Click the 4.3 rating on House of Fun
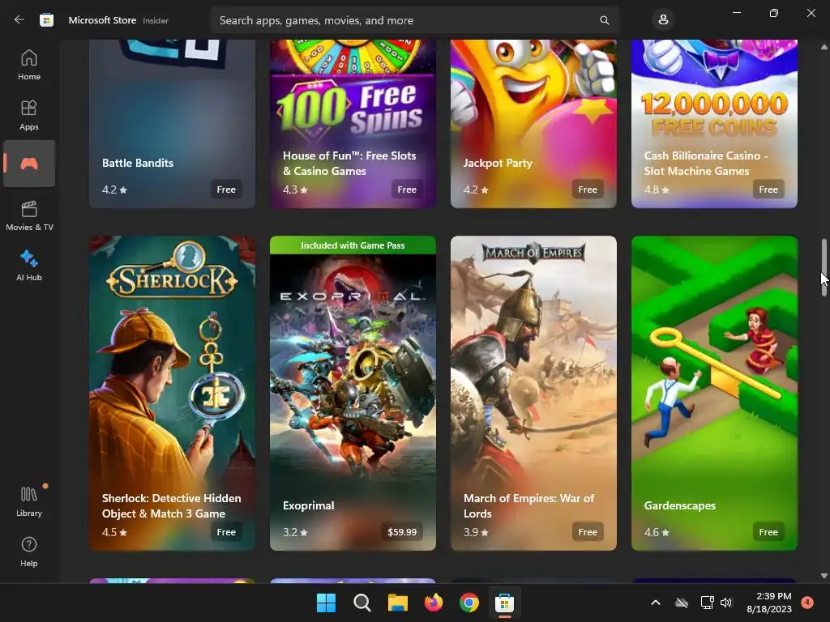 pos(295,190)
